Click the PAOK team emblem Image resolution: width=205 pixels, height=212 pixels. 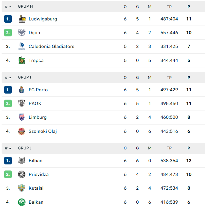point(22,103)
